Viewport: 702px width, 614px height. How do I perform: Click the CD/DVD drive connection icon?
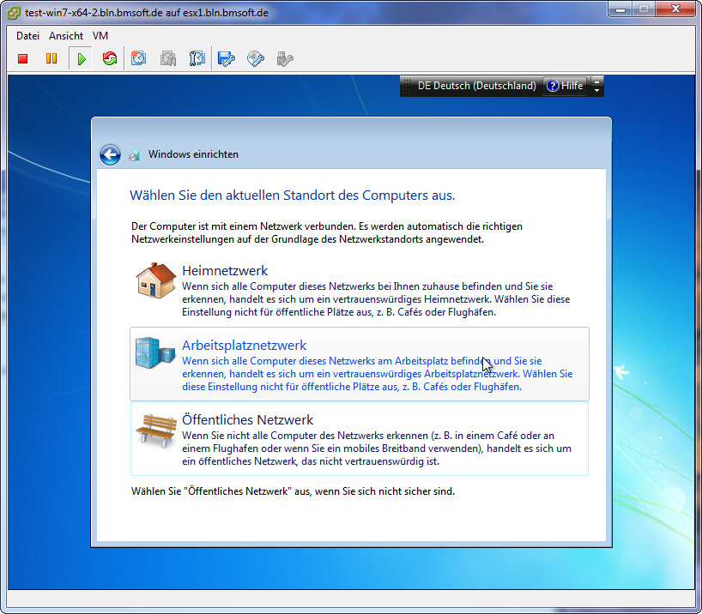(x=256, y=58)
